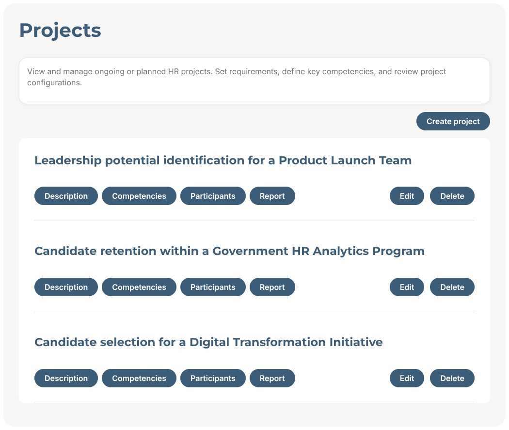Open Description for Candidate retention project
Screen dimensions: 509x430
(x=66, y=287)
